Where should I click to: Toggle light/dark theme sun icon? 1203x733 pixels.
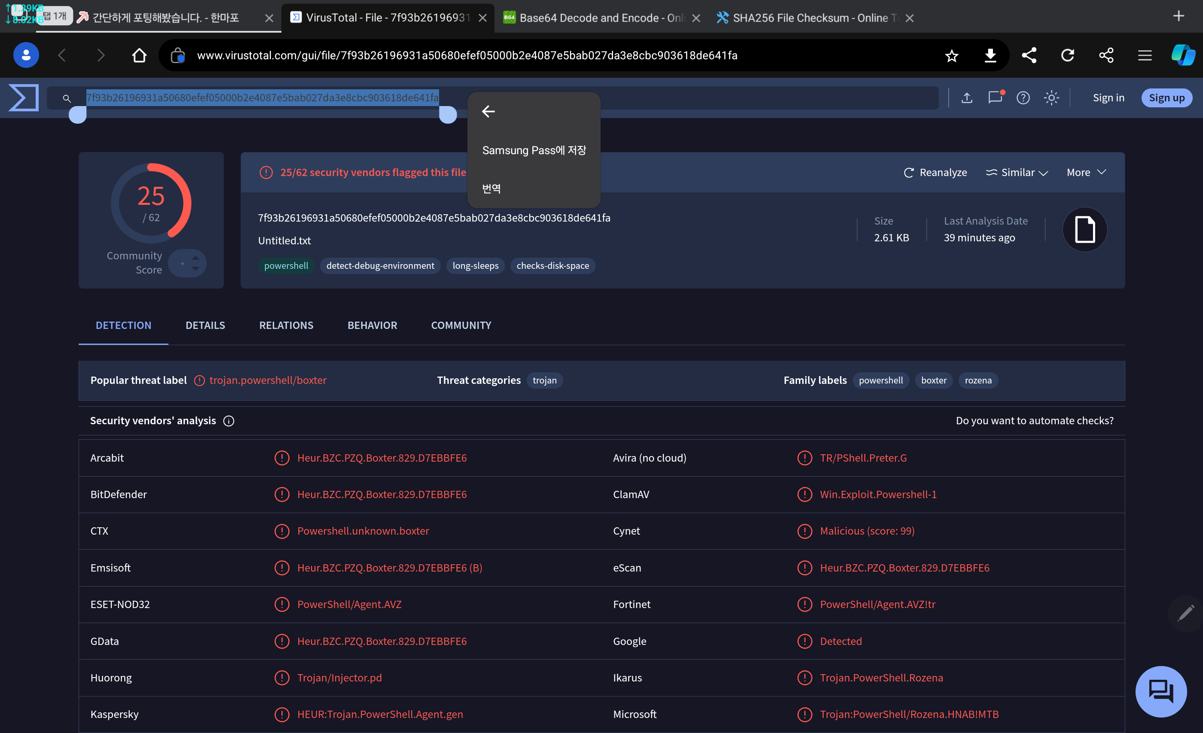coord(1052,97)
